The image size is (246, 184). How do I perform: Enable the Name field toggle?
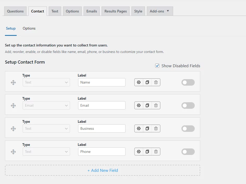click(188, 82)
